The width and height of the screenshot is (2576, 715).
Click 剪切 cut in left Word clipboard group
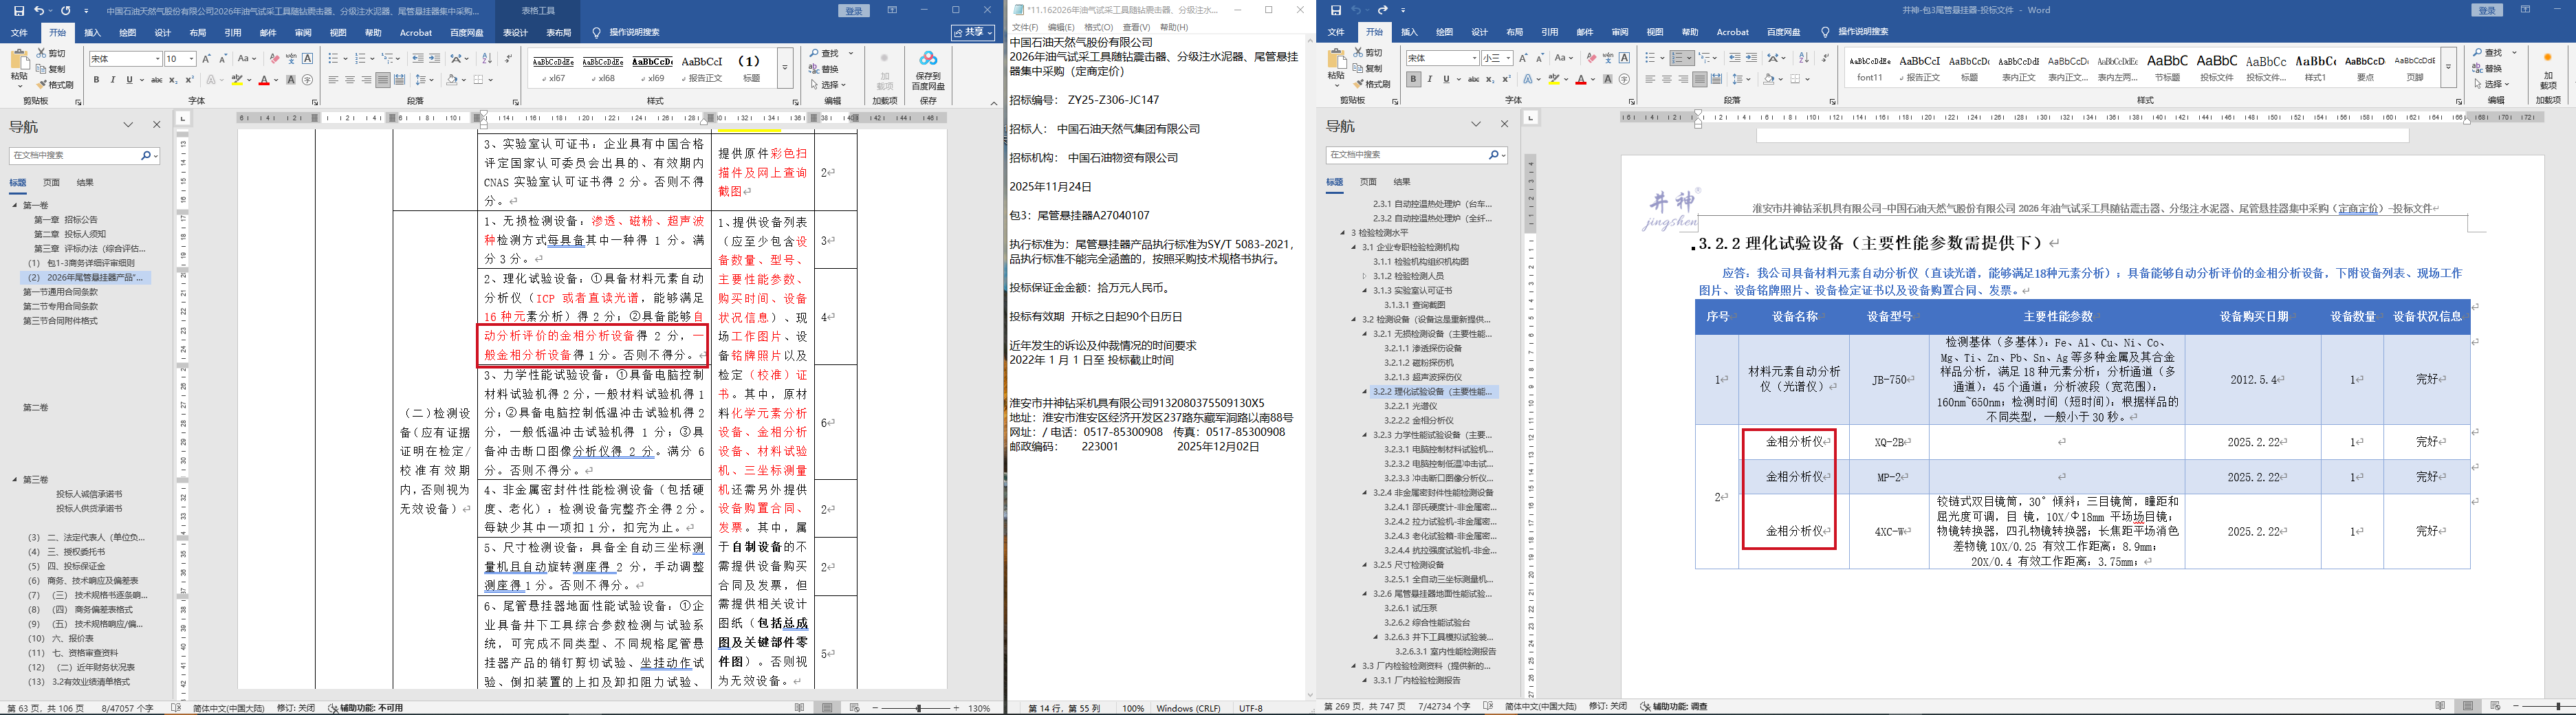(x=51, y=53)
